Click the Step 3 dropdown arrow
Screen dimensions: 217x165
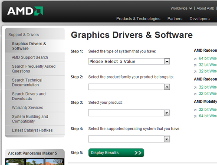pyautogui.click(x=167, y=113)
